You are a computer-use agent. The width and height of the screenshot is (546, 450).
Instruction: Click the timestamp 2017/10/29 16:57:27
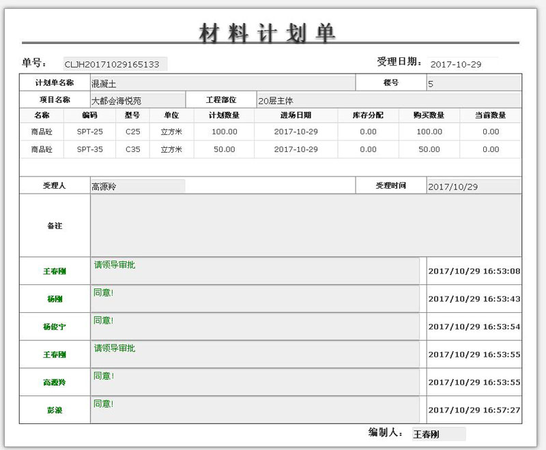474,410
